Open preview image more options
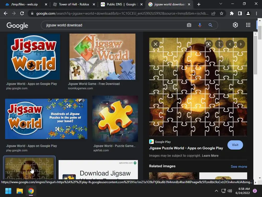The height and width of the screenshot is (197, 262). click(x=219, y=44)
